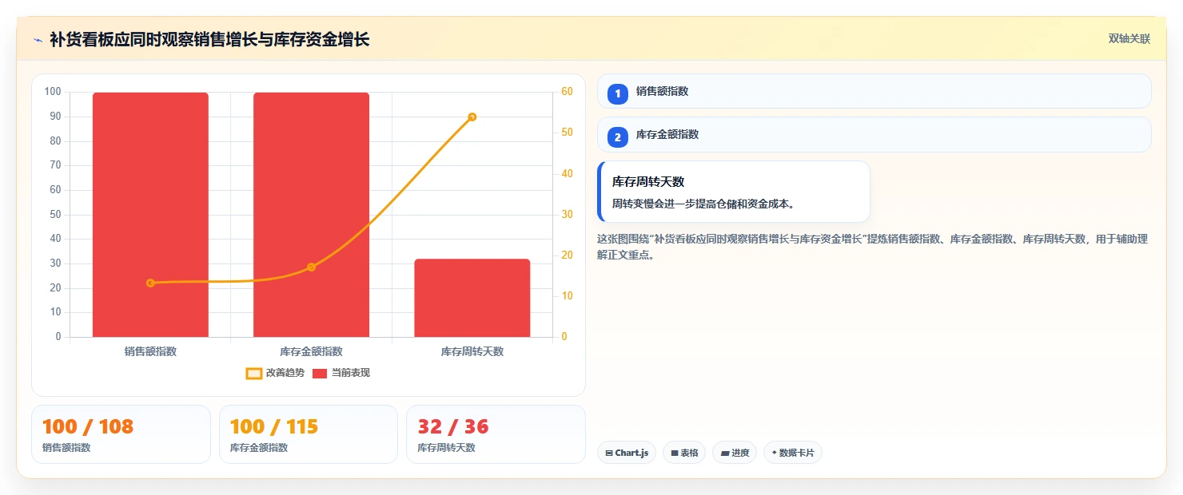Select list item 1 销售额指数
Screen dimensions: 1183x495
[x=874, y=91]
